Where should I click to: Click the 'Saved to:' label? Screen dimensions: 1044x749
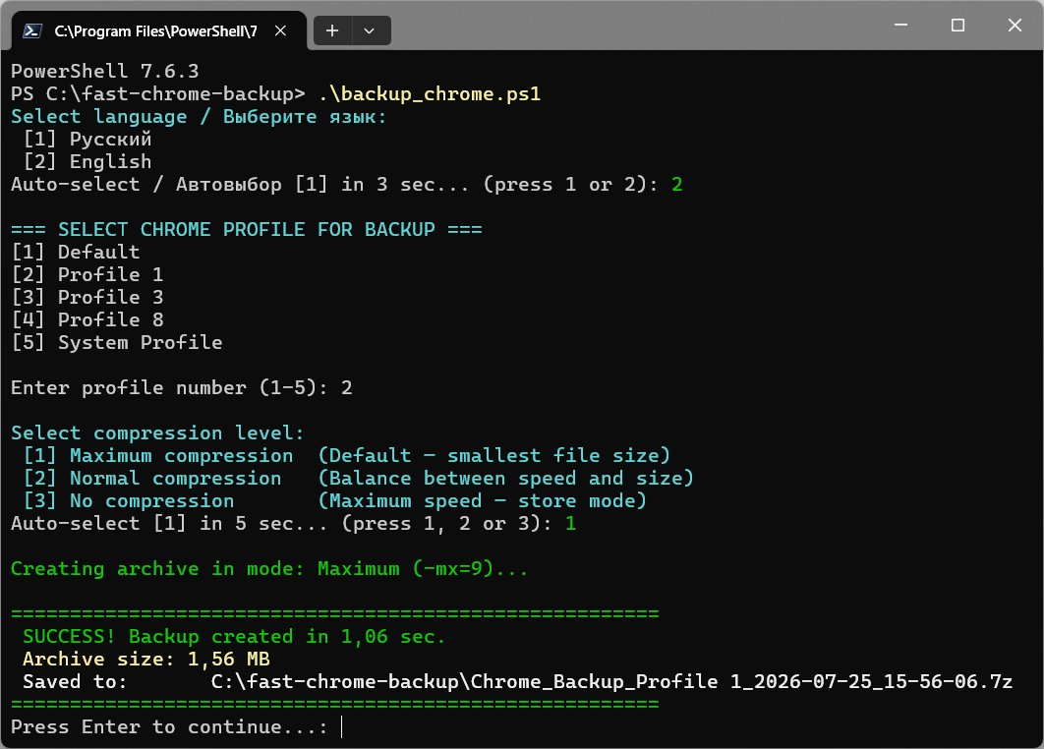click(75, 682)
